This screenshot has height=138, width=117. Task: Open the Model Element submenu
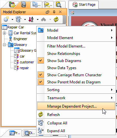pos(76,38)
